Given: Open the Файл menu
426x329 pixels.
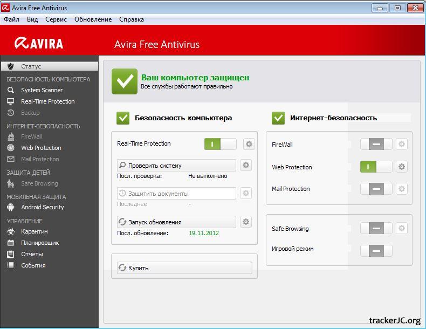Looking at the screenshot, I should pyautogui.click(x=11, y=19).
